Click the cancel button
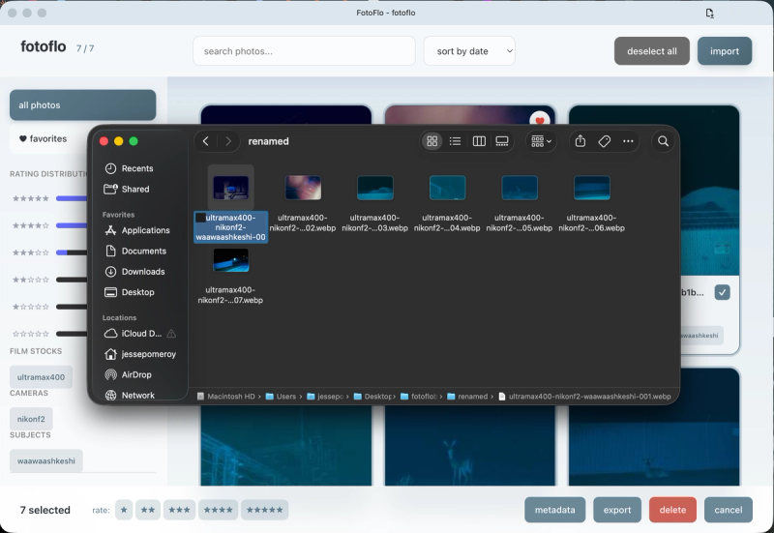774x533 pixels. pos(729,510)
